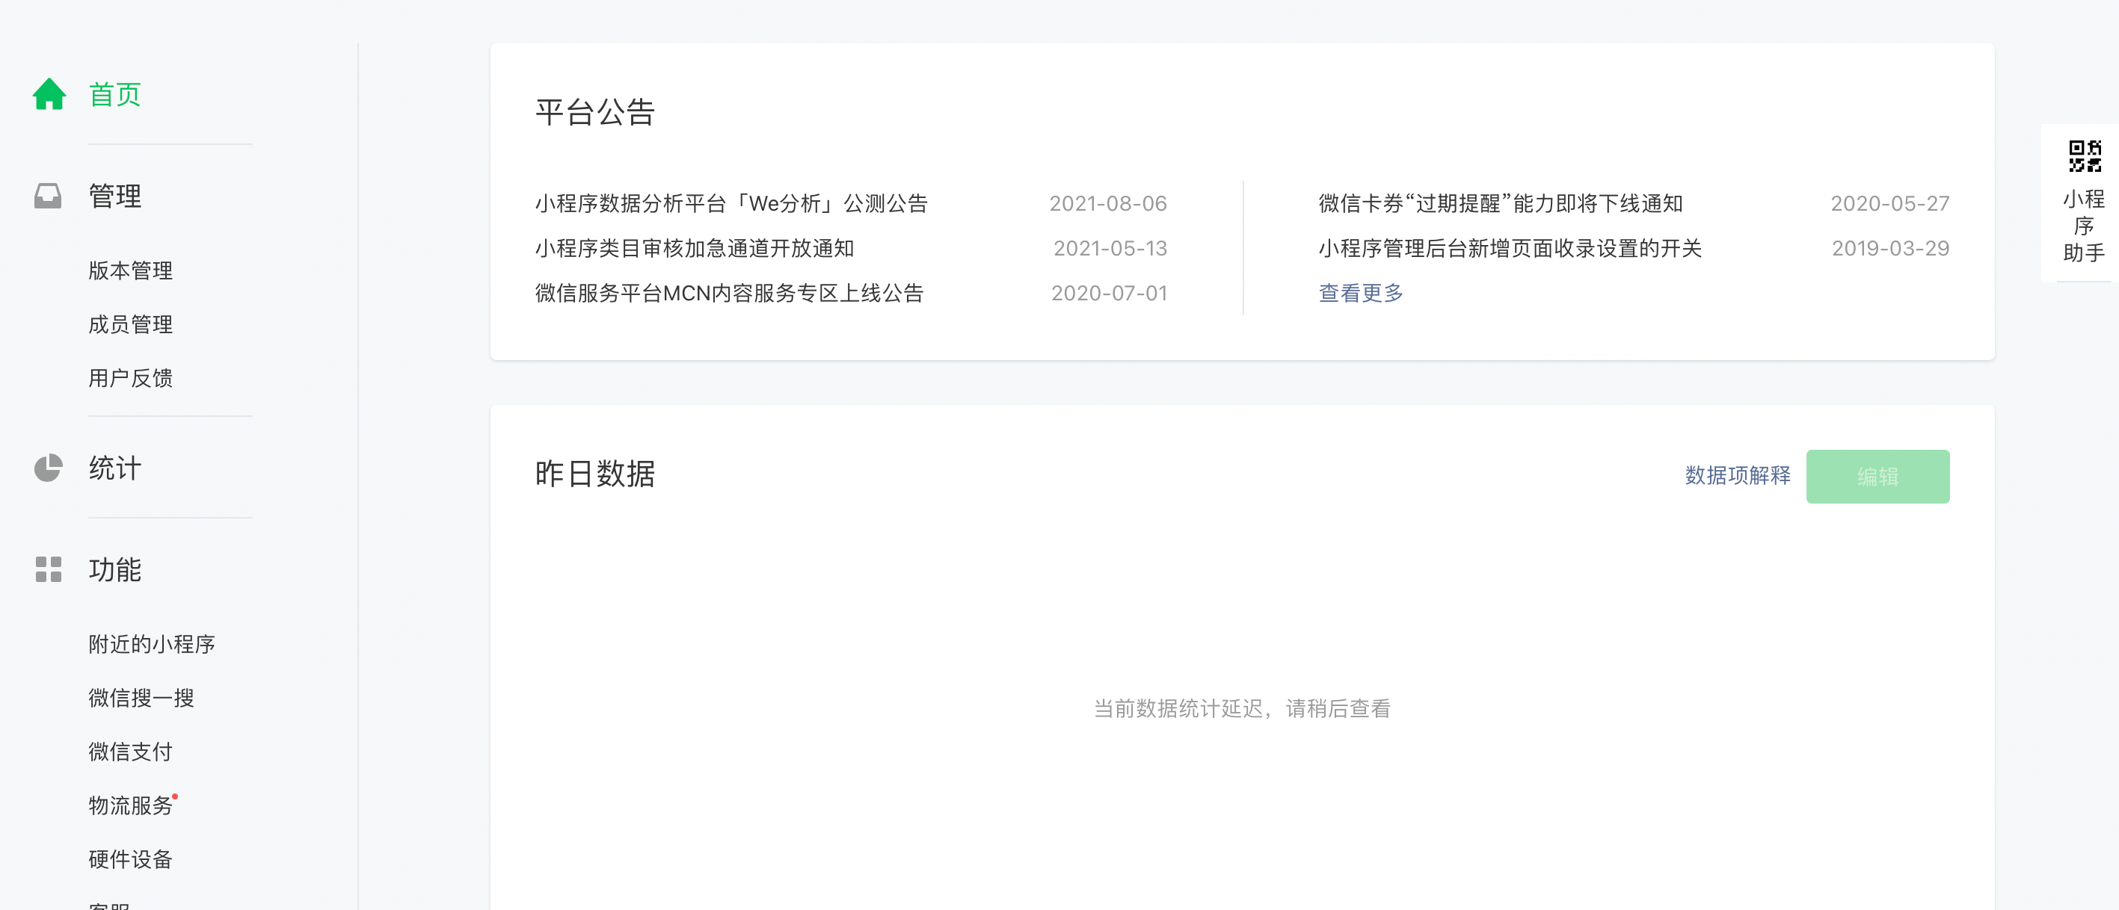Select 微信搜一搜 in sidebar
Viewport: 2119px width, 910px height.
pyautogui.click(x=141, y=698)
